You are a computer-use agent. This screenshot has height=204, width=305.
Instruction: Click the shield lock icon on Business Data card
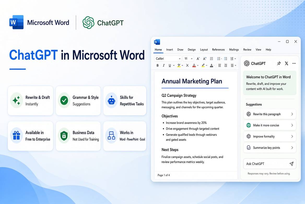(x=64, y=136)
